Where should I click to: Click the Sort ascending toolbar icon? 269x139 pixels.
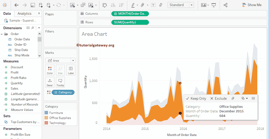pyautogui.click(x=113, y=5)
